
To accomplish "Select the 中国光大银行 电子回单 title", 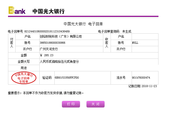I will pyautogui.click(x=83, y=24).
